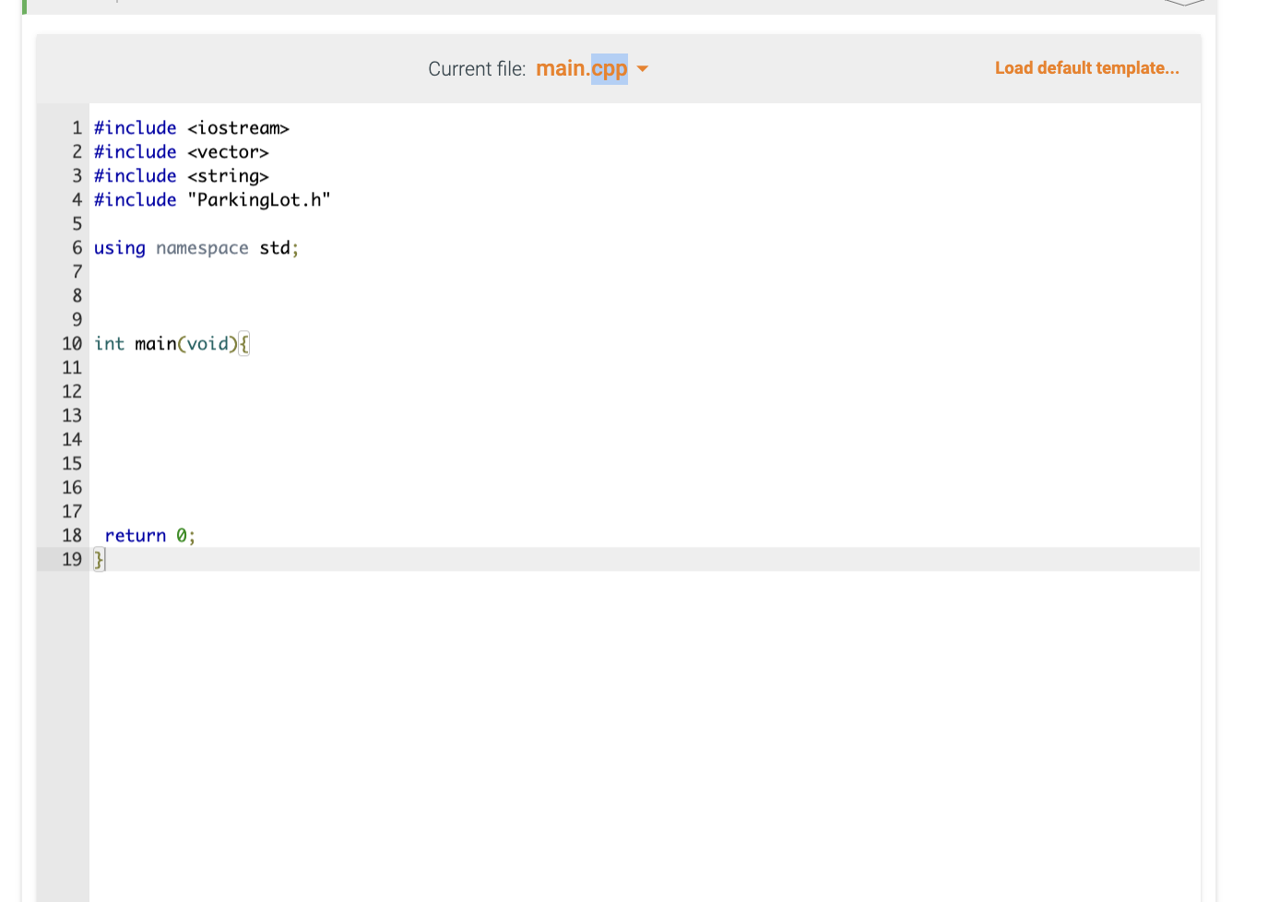Select the main.cpp file name label
Image resolution: width=1280 pixels, height=902 pixels.
click(x=563, y=67)
